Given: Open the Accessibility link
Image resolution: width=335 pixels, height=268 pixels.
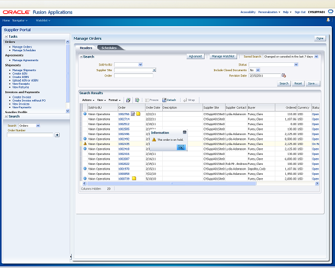Looking at the screenshot, I should click(248, 12).
